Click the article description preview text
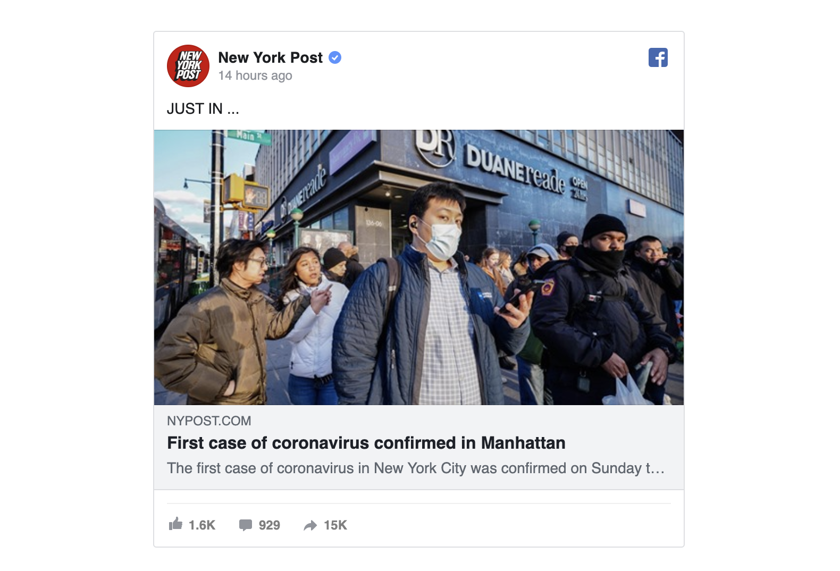840x571 pixels. 416,468
